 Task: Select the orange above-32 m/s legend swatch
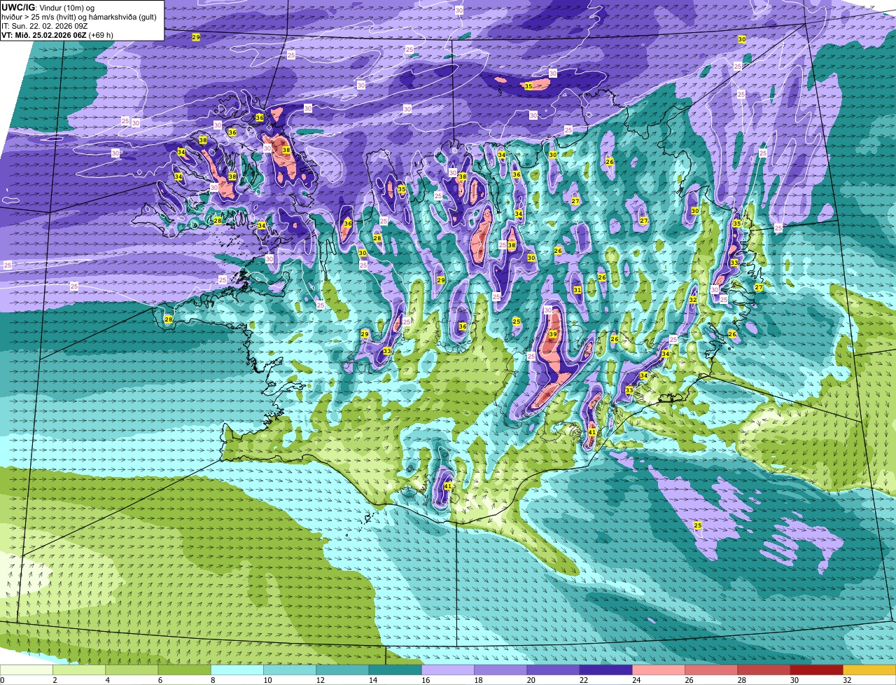(869, 670)
